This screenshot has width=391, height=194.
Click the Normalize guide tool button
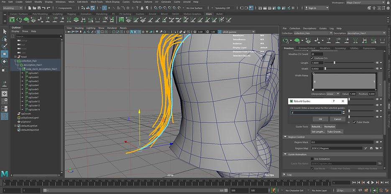coord(330,126)
